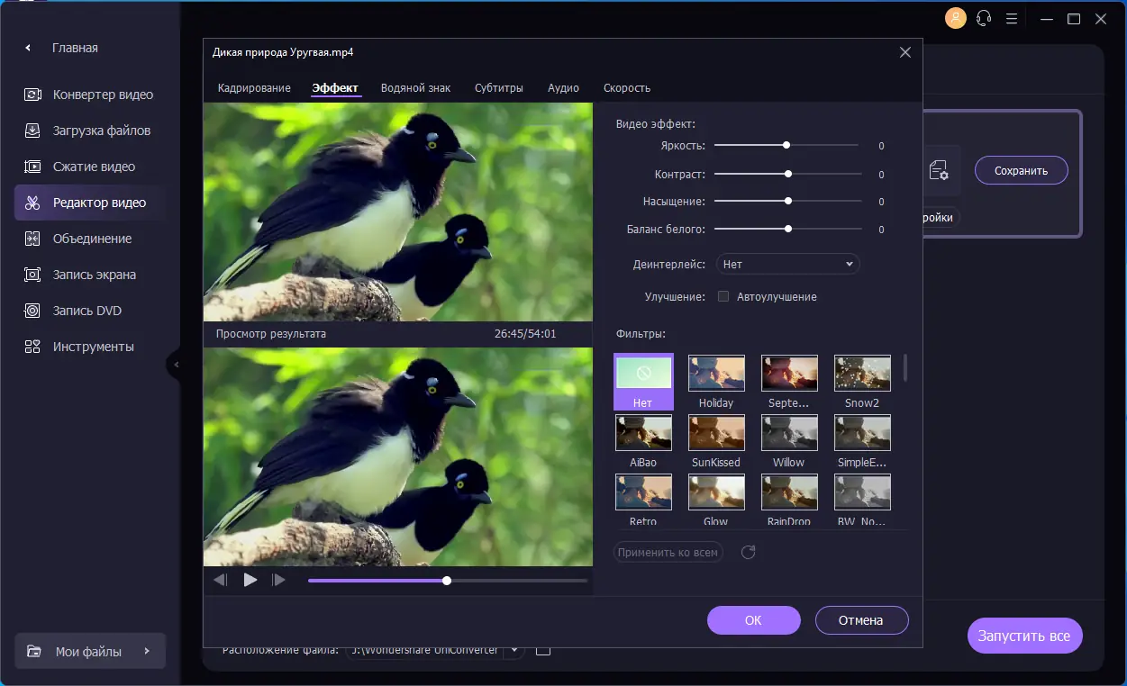Select the Эффект tab
1127x686 pixels.
(335, 88)
